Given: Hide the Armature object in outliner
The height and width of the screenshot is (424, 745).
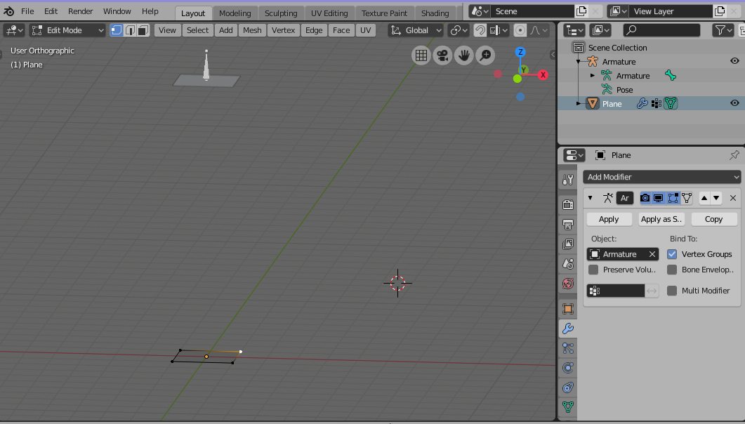Looking at the screenshot, I should 734,61.
